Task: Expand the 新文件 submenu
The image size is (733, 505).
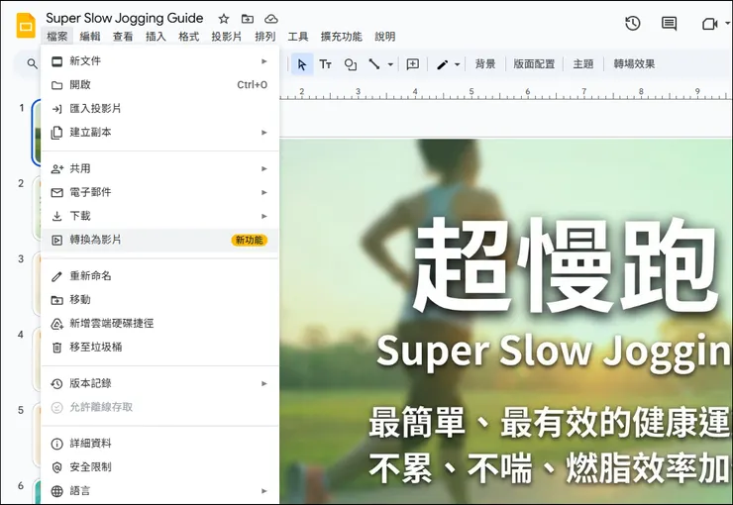Action: [159, 61]
